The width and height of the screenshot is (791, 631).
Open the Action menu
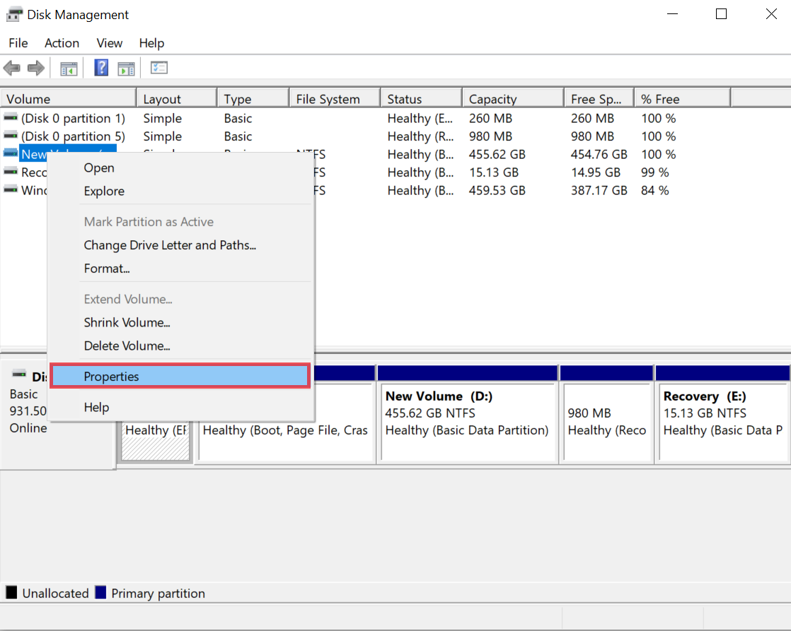[62, 43]
